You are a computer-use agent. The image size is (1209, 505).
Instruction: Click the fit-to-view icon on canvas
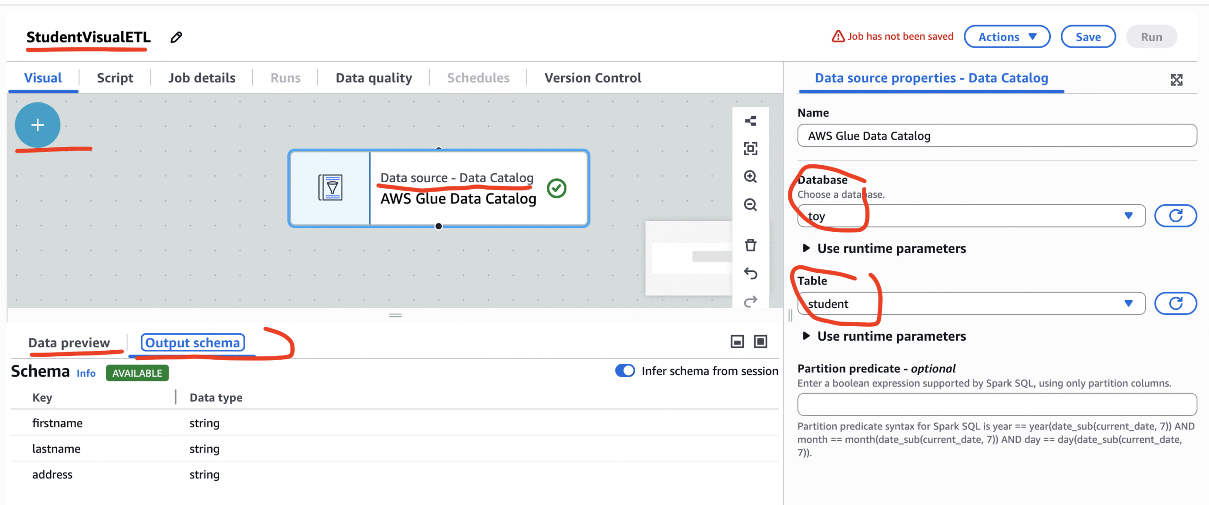point(750,149)
